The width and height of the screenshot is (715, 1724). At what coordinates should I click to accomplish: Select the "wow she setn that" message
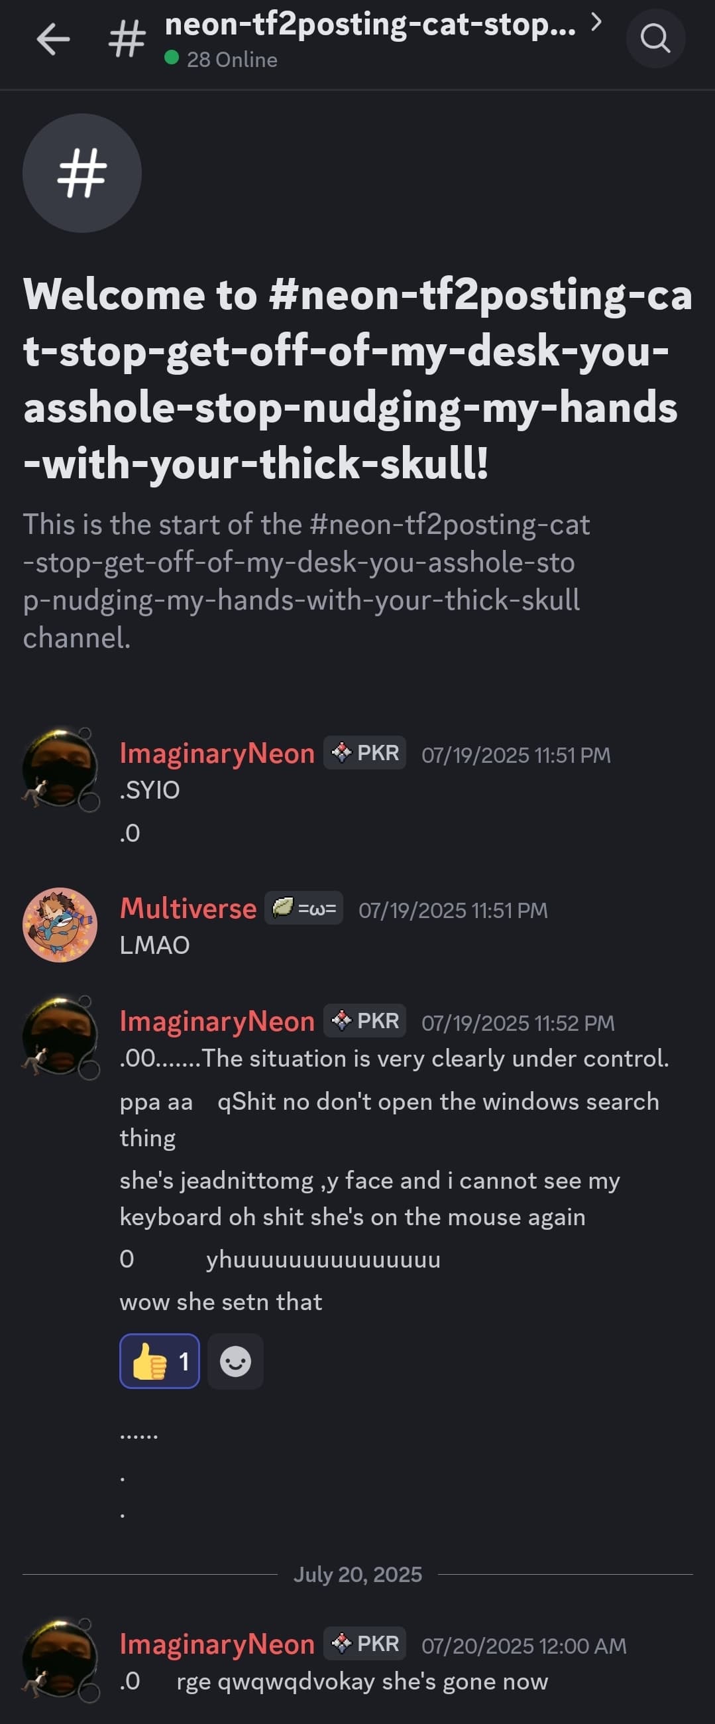[x=221, y=1301]
